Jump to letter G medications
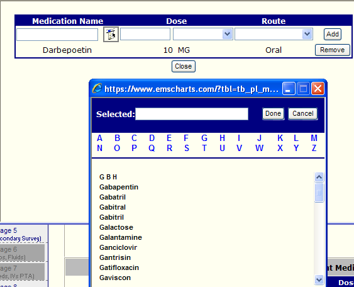 [204, 138]
